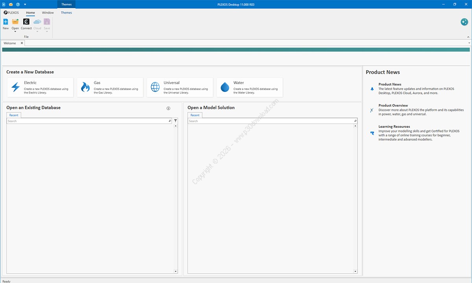Click the Create a New Database heading
The width and height of the screenshot is (472, 283).
click(x=30, y=72)
